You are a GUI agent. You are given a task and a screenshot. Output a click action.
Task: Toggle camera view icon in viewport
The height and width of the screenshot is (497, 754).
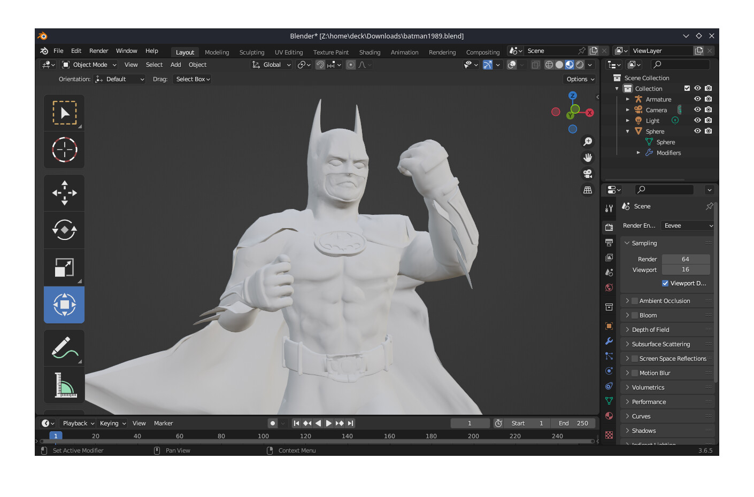588,174
